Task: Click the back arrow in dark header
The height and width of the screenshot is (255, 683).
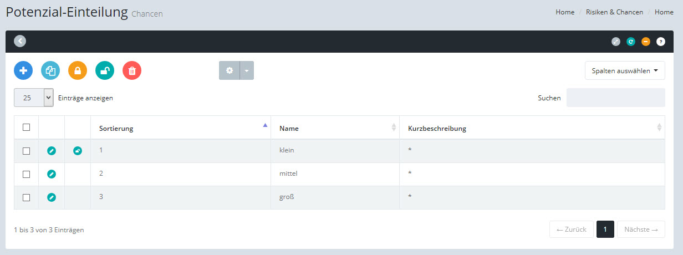Action: tap(20, 41)
